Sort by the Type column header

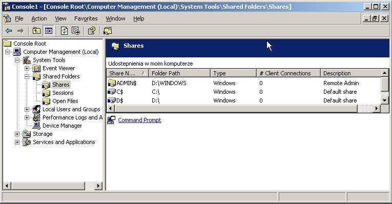click(x=234, y=73)
